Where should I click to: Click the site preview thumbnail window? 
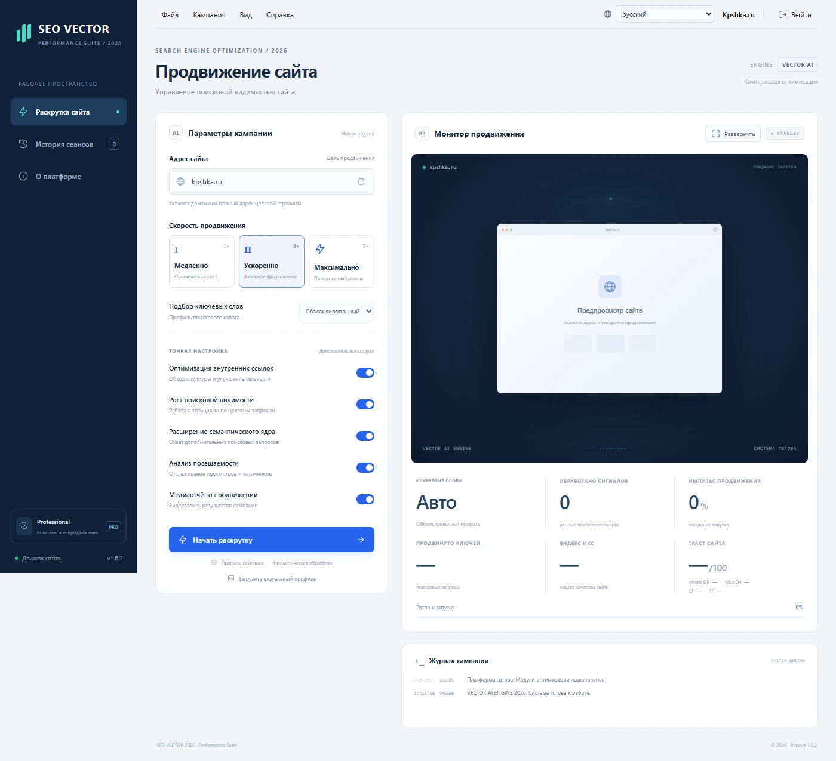tap(610, 309)
